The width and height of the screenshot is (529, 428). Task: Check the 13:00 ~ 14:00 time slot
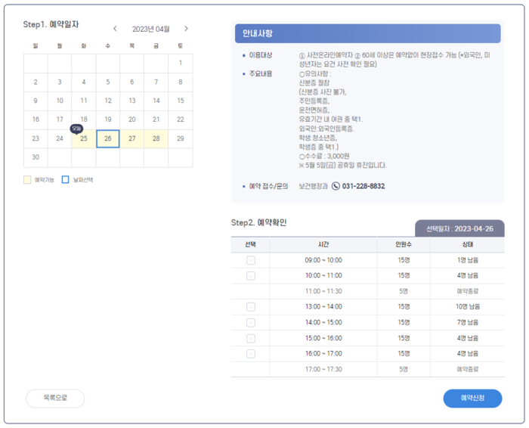click(251, 307)
